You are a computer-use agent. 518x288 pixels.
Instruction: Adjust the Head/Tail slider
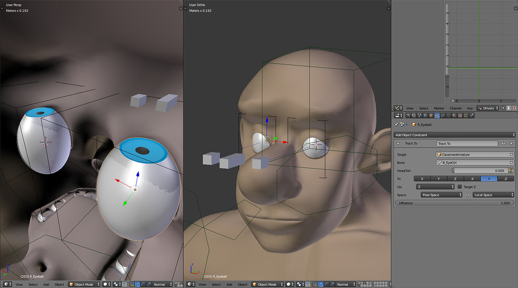[480, 171]
